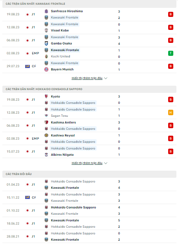Expand more Hokkaido Consadole Sapporo matches
This screenshot has height=245, width=178.
87,163
